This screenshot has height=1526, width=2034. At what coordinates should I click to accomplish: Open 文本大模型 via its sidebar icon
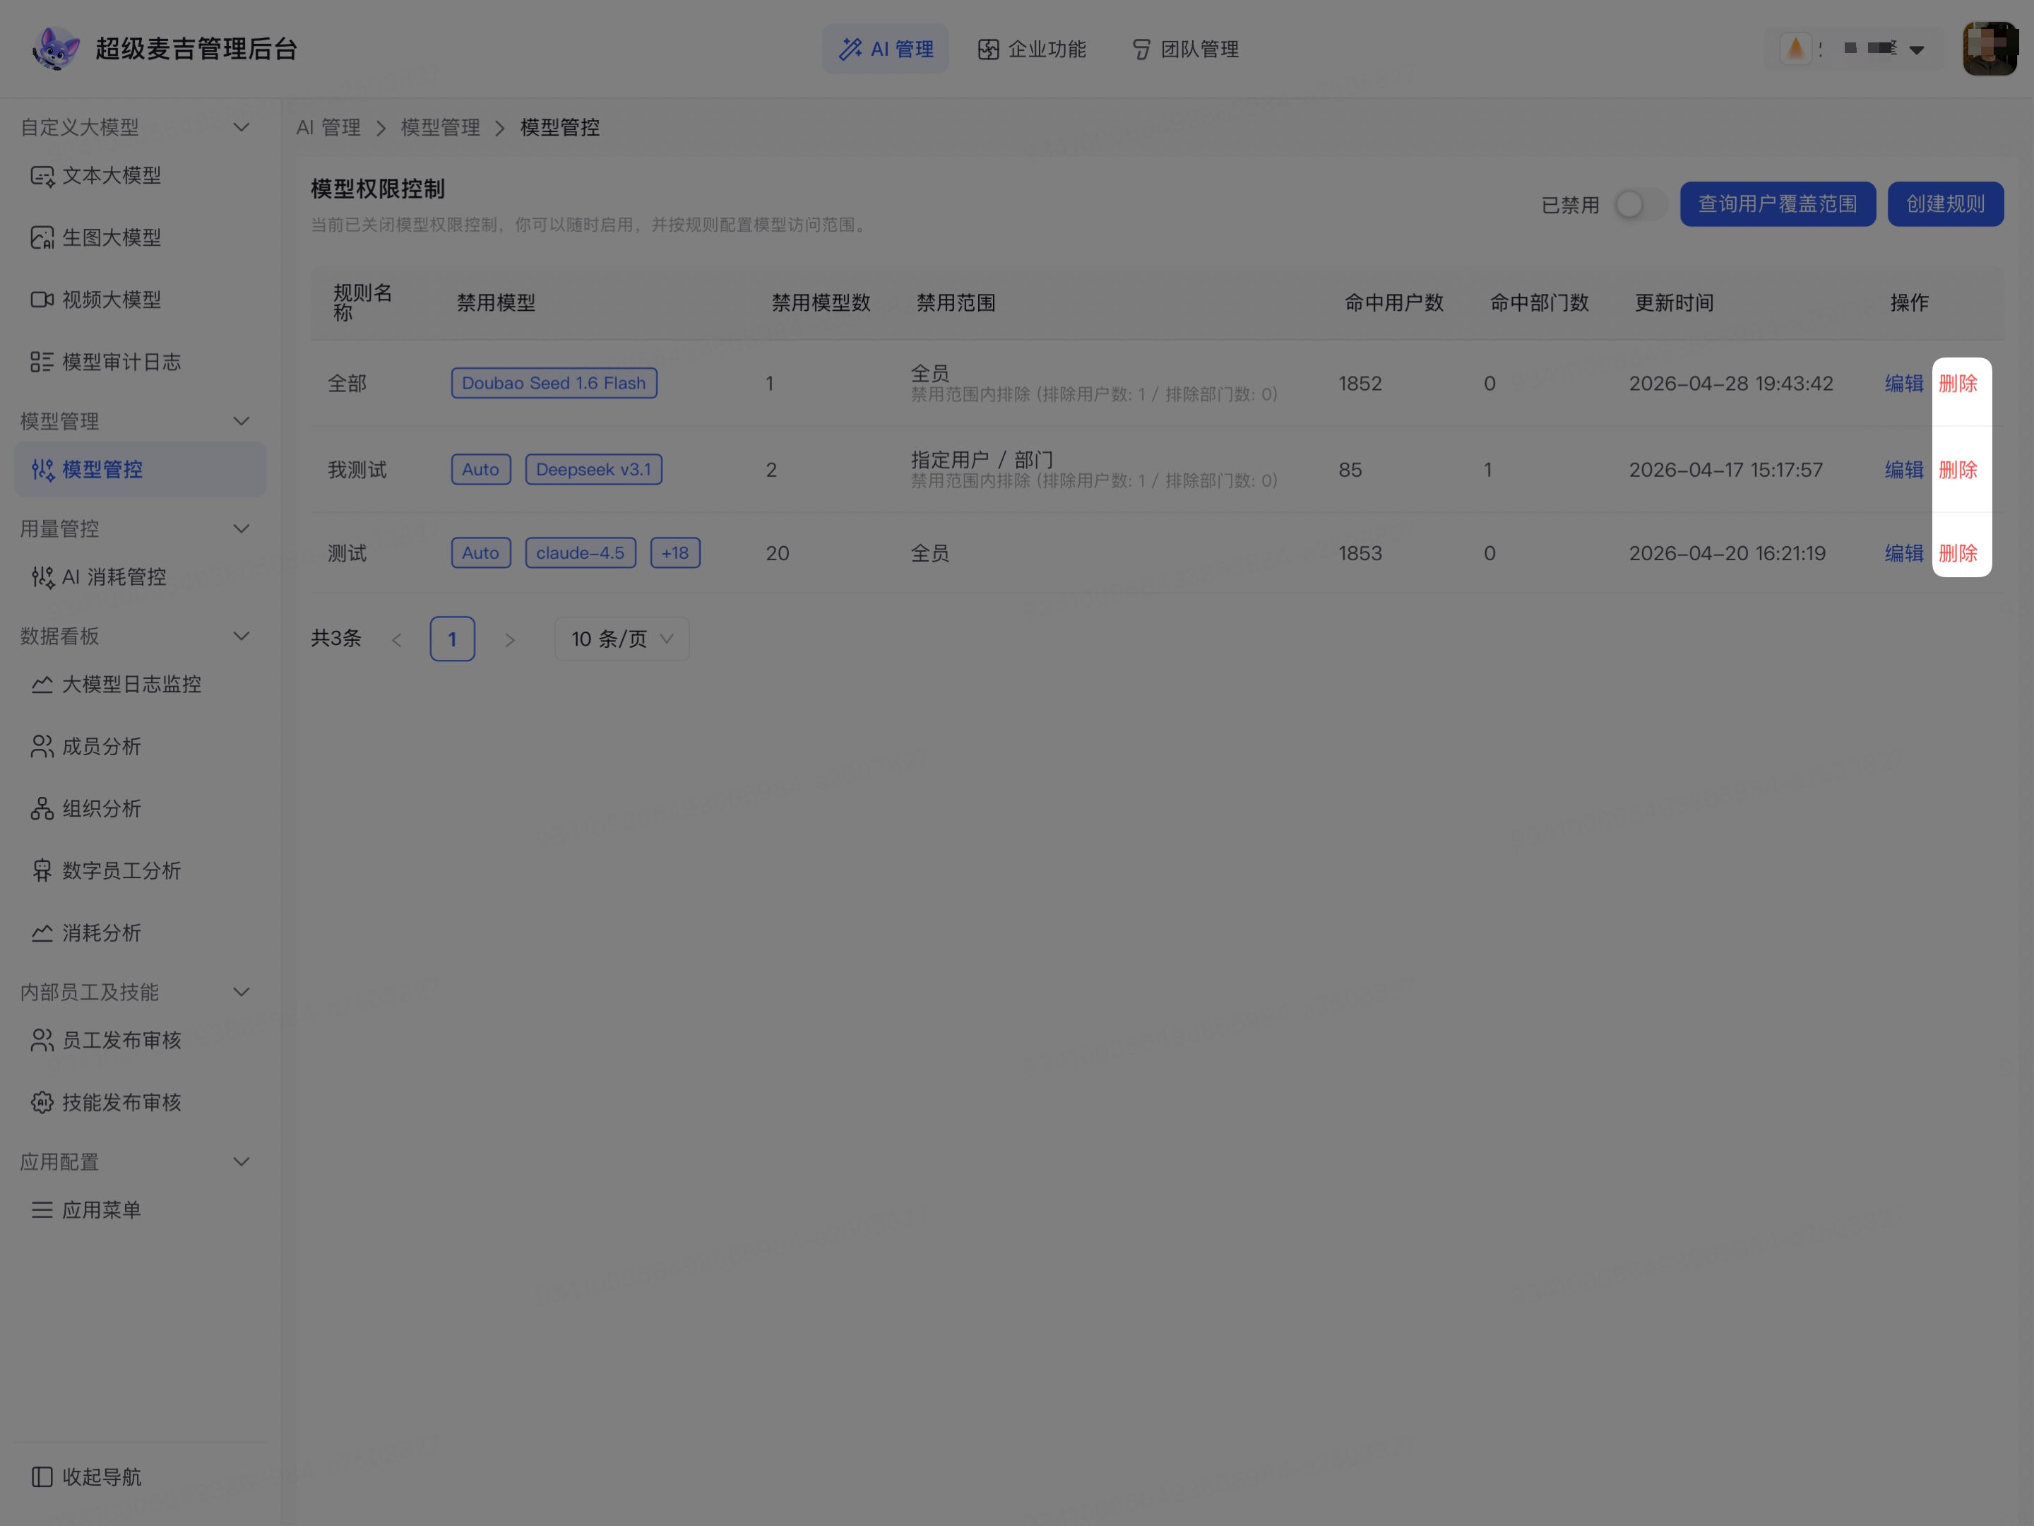[x=42, y=176]
